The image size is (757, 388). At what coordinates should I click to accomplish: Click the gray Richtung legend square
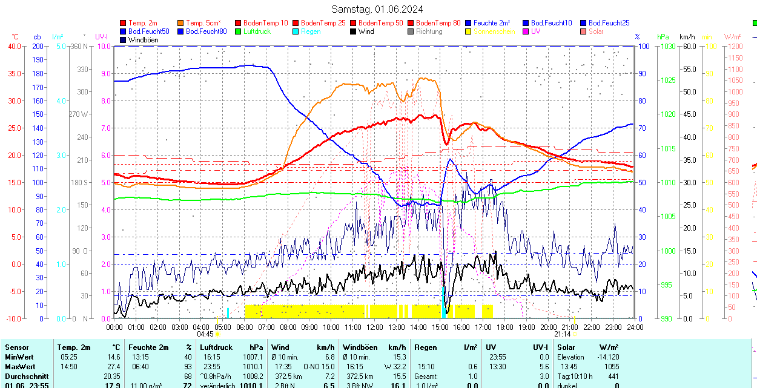[411, 31]
